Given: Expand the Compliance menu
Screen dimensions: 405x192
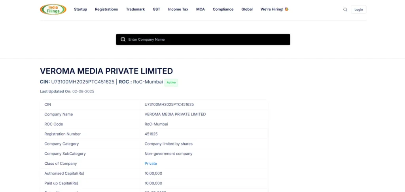Looking at the screenshot, I should (x=223, y=9).
